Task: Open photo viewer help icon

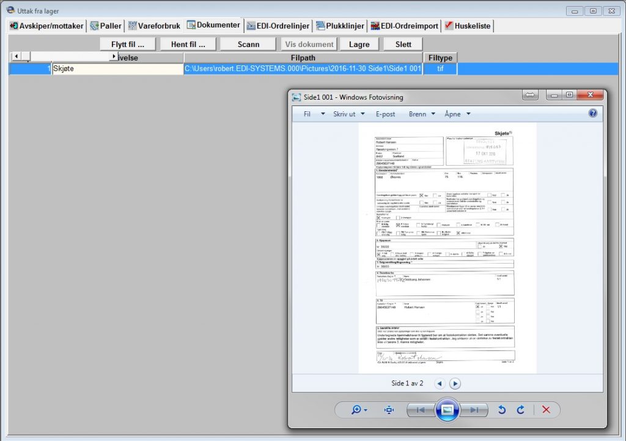Action: pos(593,113)
